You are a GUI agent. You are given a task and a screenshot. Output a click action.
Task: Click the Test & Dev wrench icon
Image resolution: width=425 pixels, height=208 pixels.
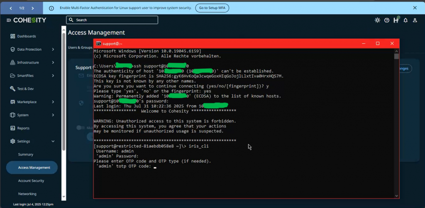coord(12,89)
